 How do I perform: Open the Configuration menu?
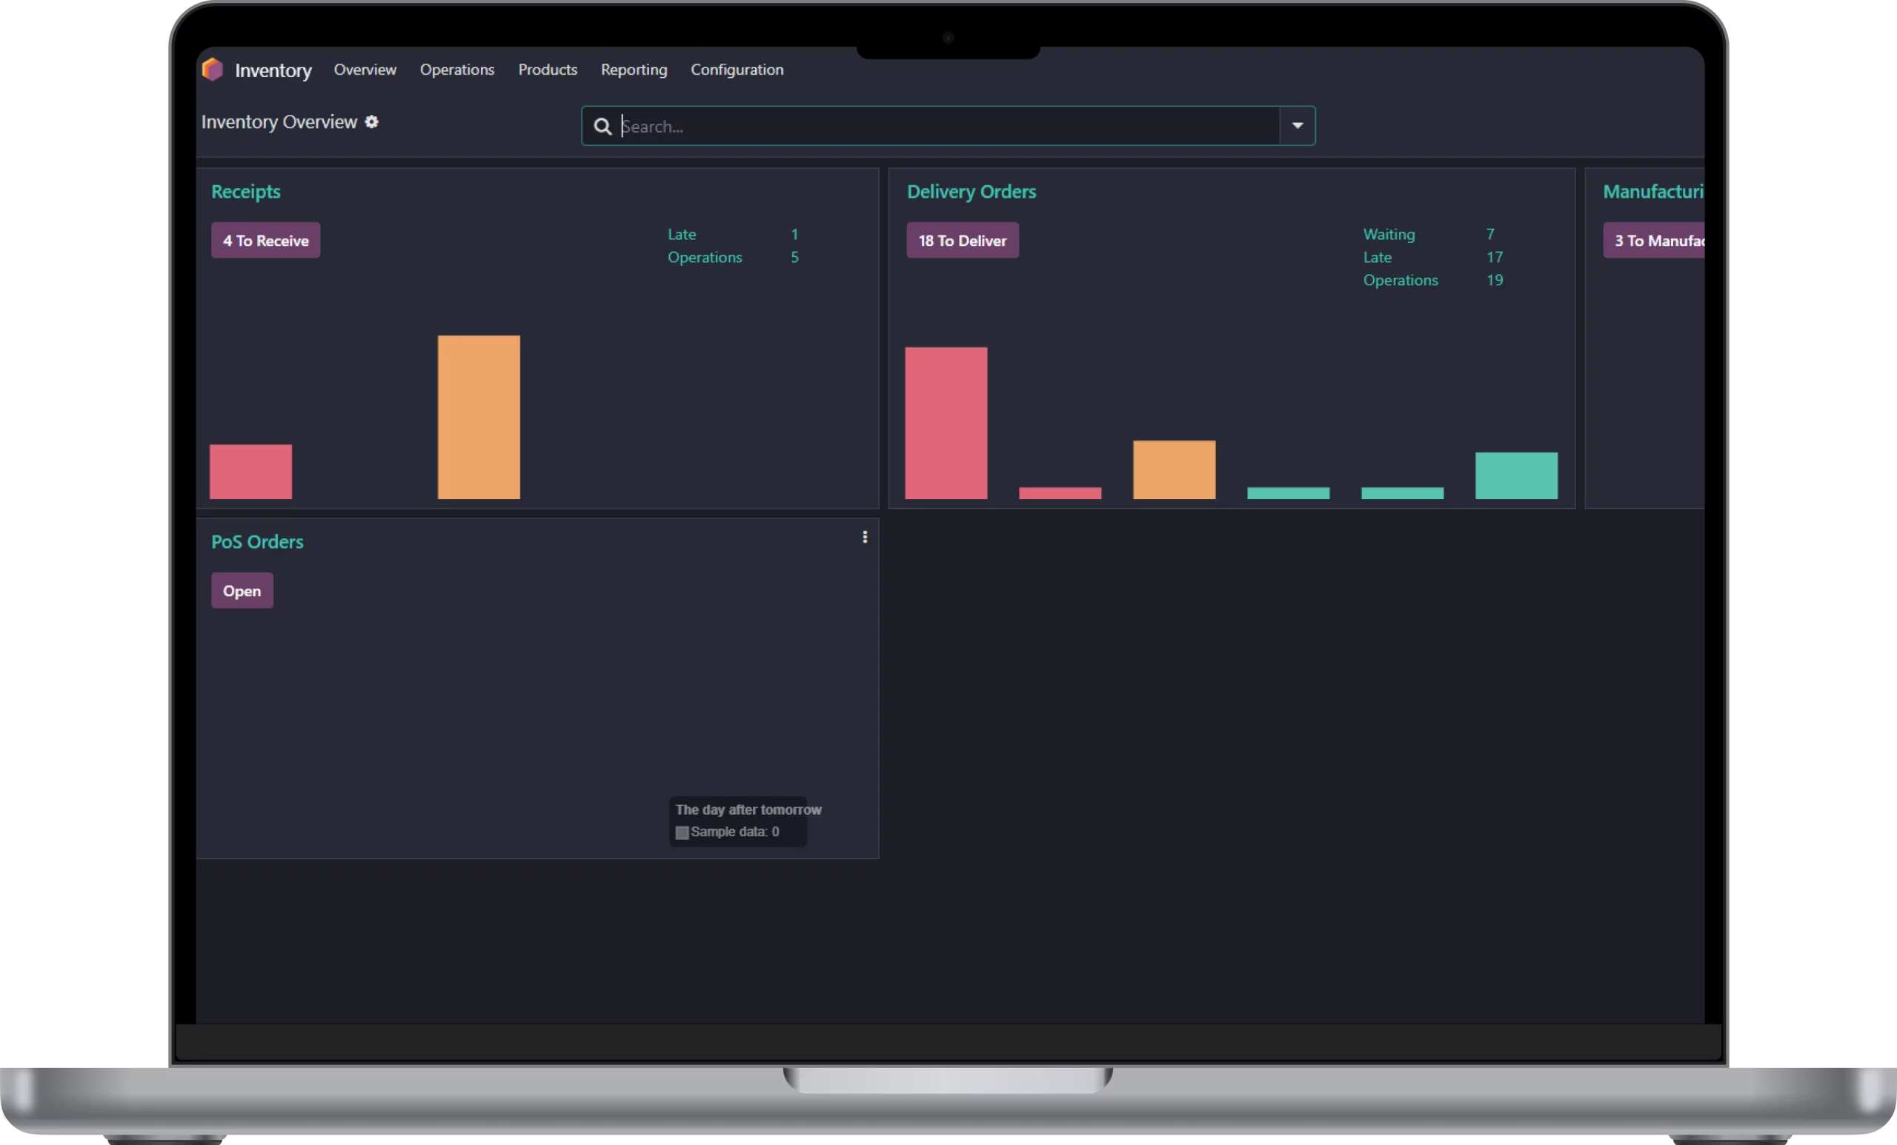tap(737, 70)
